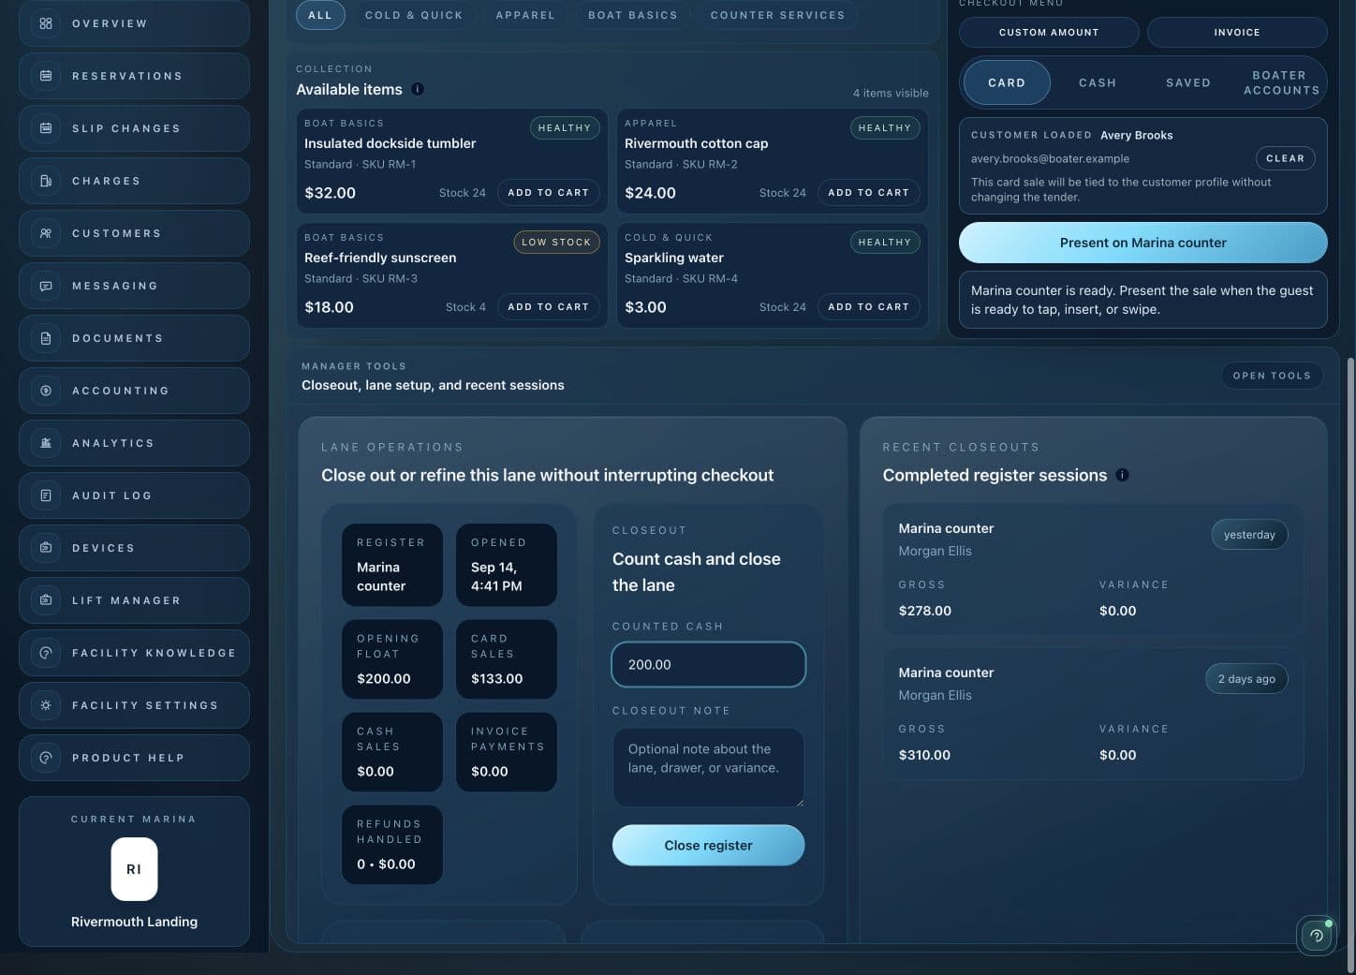Viewport: 1356px width, 975px height.
Task: Click the RI marina logo tile
Action: 134,869
